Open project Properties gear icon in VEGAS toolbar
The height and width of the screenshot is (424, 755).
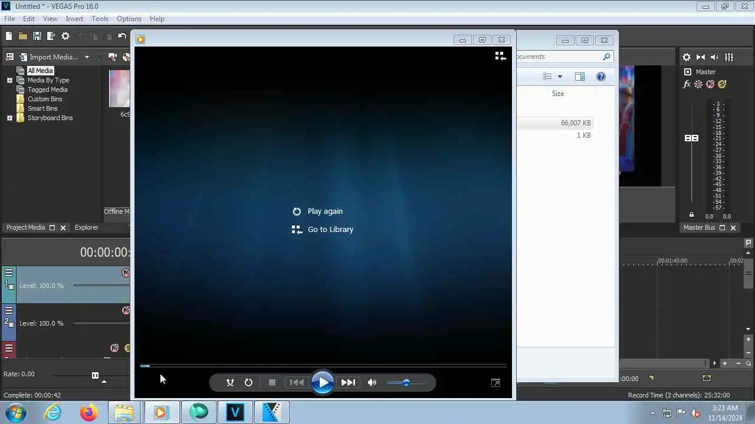click(x=65, y=36)
